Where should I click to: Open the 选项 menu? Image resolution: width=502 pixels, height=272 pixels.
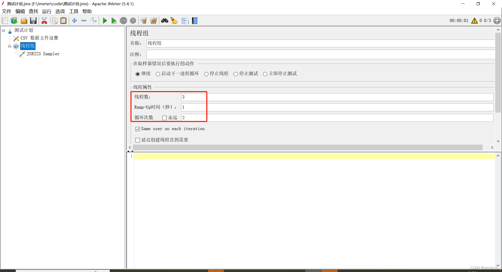(x=60, y=11)
